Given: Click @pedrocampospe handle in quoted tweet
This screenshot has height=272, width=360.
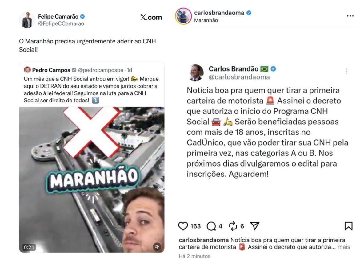Looking at the screenshot, I should pyautogui.click(x=101, y=70).
